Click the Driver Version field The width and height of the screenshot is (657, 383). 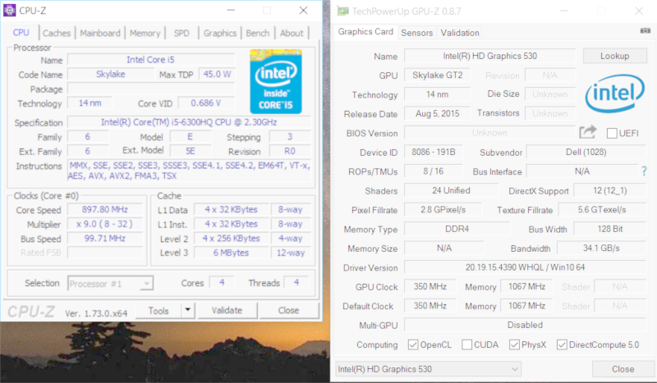coord(526,267)
